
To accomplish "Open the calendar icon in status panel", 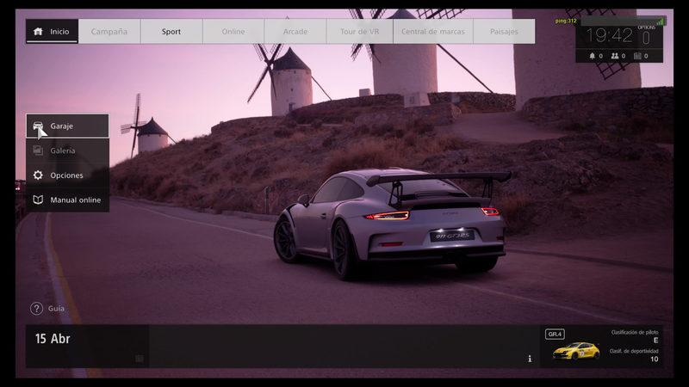I will coord(637,56).
